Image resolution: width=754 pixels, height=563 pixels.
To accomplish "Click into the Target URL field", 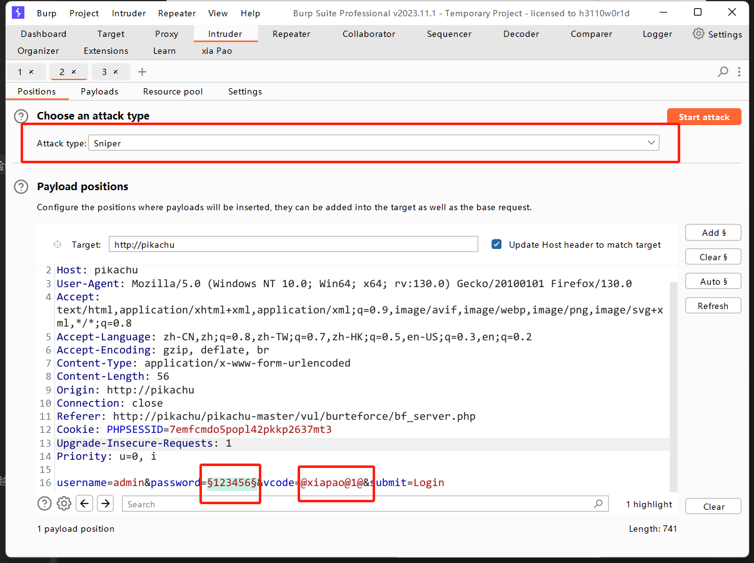I will (x=293, y=245).
